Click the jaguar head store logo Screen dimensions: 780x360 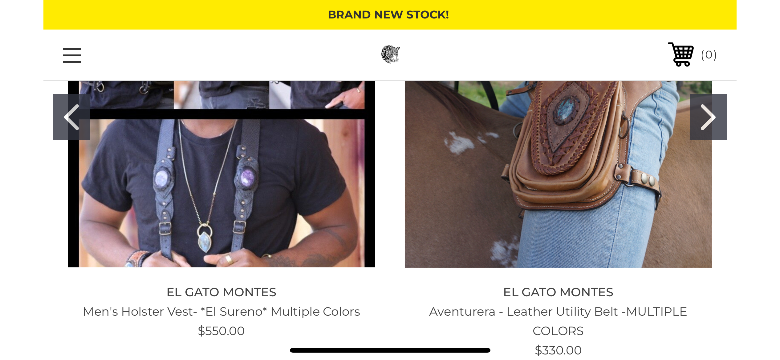click(390, 54)
